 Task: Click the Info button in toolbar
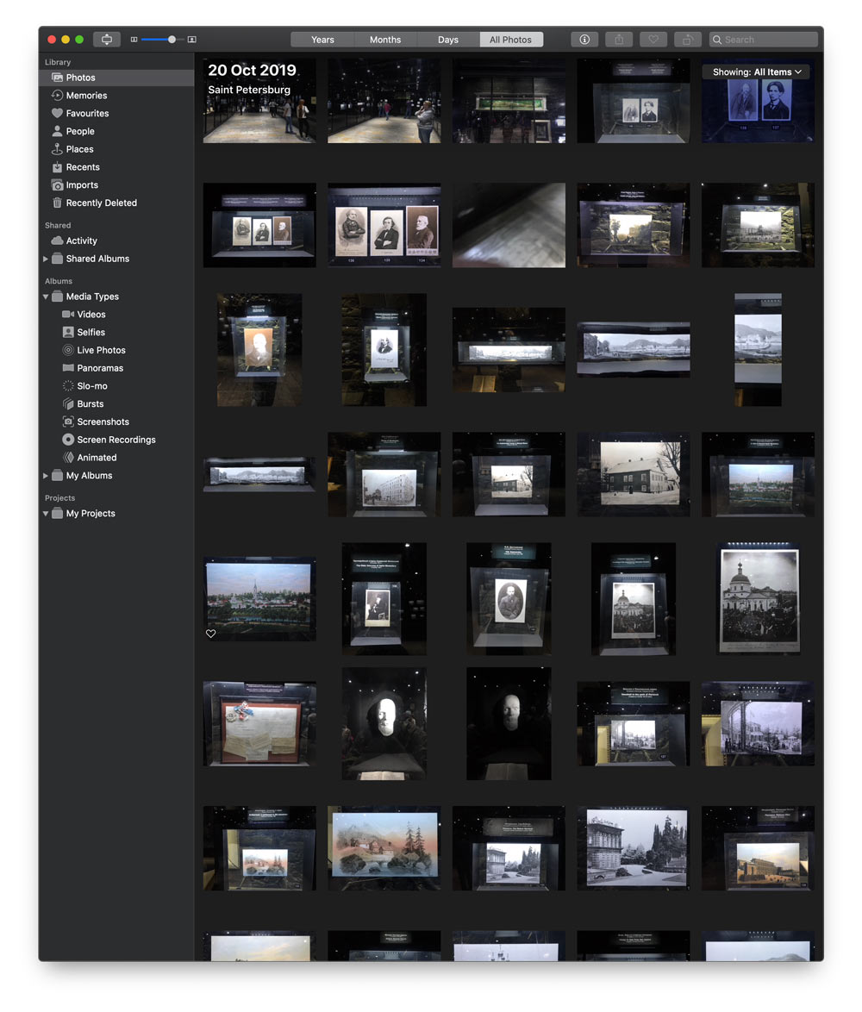tap(584, 40)
